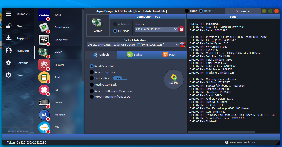The image size is (282, 147).
Task: Select the Factory Reset option
Action: (x=92, y=78)
